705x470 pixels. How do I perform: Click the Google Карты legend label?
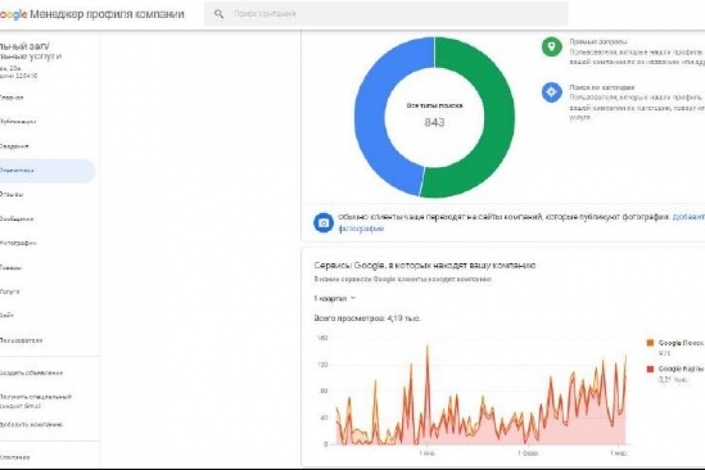click(x=681, y=369)
